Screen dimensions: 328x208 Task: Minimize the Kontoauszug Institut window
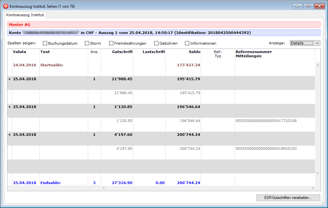tap(297, 6)
